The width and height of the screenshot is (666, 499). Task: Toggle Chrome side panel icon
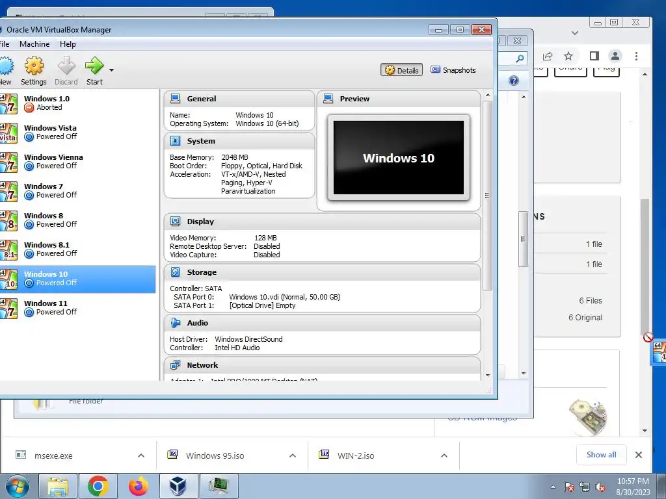[594, 56]
